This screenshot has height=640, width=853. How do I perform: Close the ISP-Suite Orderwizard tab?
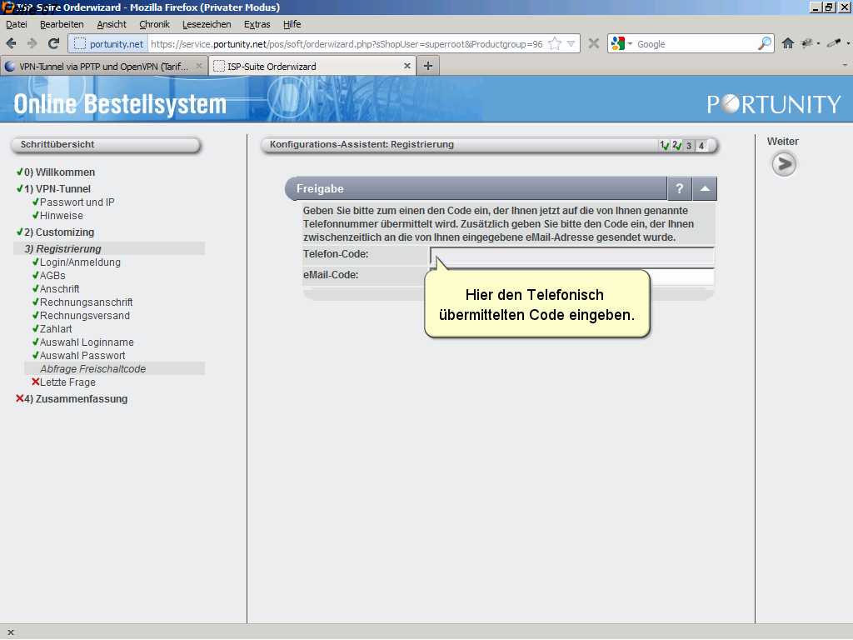point(407,66)
